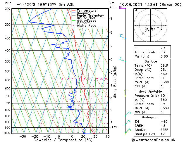184x142 pixels.
Task: Click the Most Unstable section heading
Action: (x=150, y=91)
